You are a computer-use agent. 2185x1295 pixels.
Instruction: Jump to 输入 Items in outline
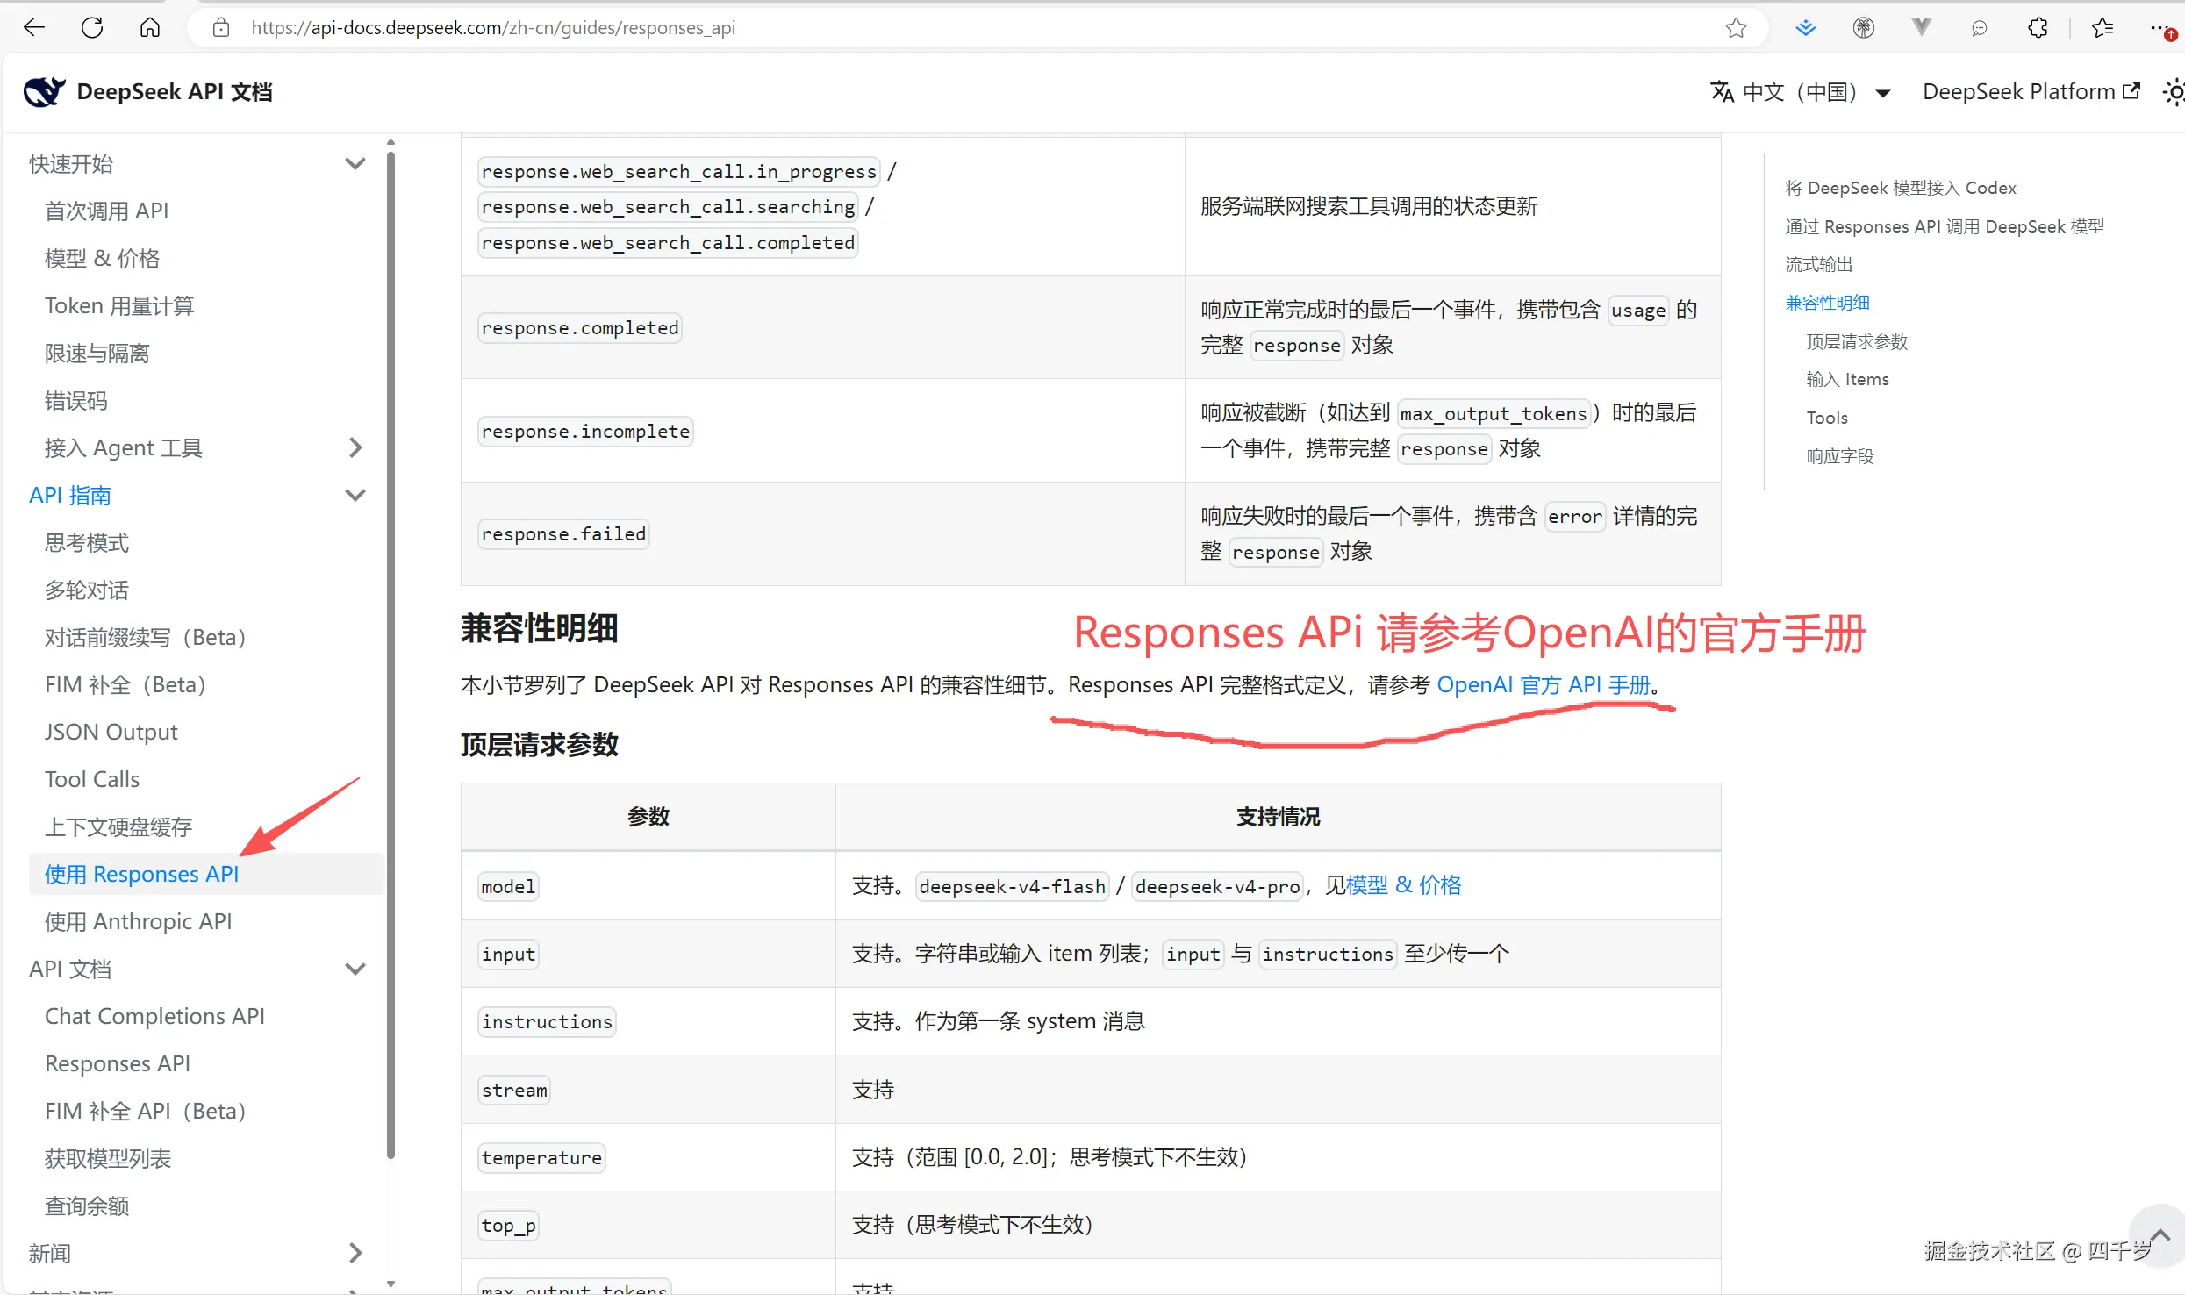click(1847, 379)
